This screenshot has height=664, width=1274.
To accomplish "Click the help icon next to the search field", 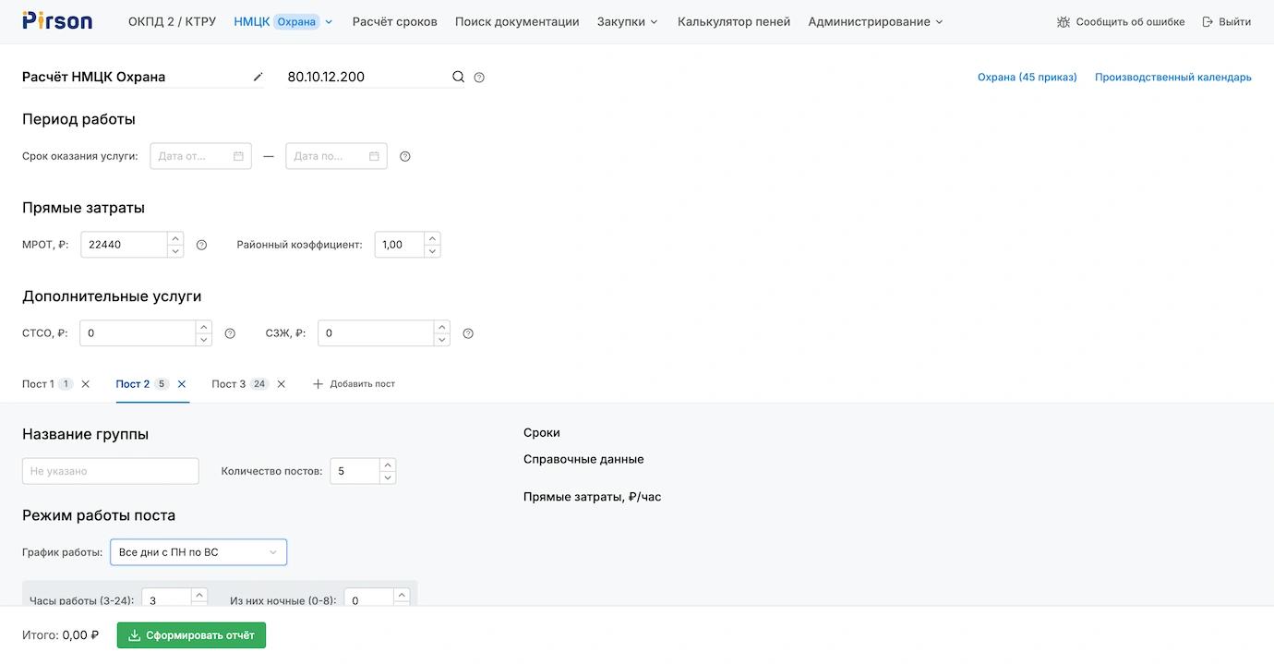I will pyautogui.click(x=479, y=78).
